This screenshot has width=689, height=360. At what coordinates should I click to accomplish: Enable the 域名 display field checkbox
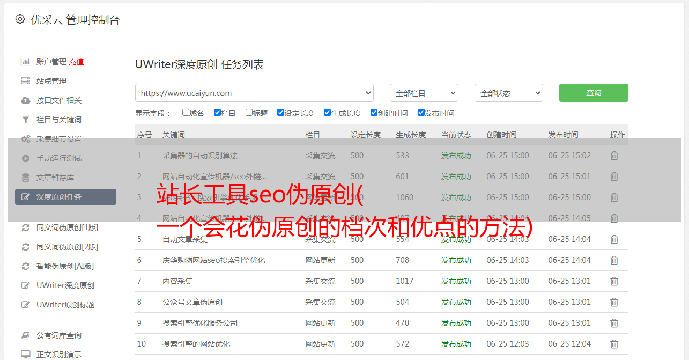click(186, 113)
